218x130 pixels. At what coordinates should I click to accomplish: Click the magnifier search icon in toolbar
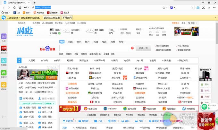tap(192, 8)
